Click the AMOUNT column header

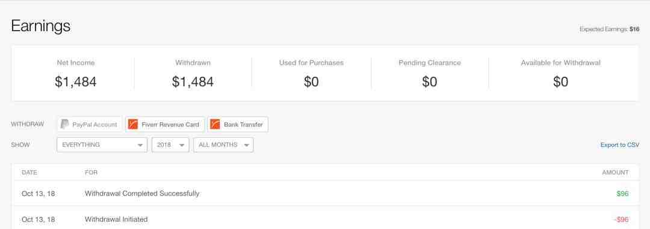(x=615, y=173)
